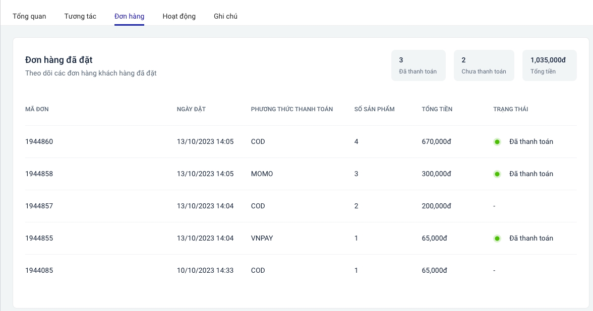Click the Chưa thanh toán summary card
Viewport: 593px width, 311px height.
484,65
